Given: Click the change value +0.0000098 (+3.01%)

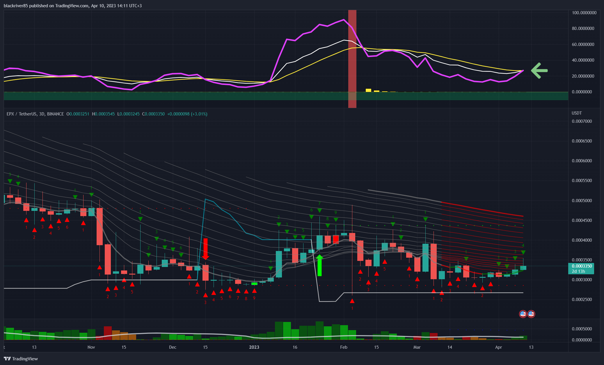Looking at the screenshot, I should (x=187, y=114).
